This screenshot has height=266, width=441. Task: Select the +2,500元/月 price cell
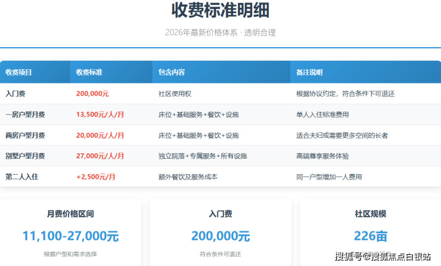(96, 177)
